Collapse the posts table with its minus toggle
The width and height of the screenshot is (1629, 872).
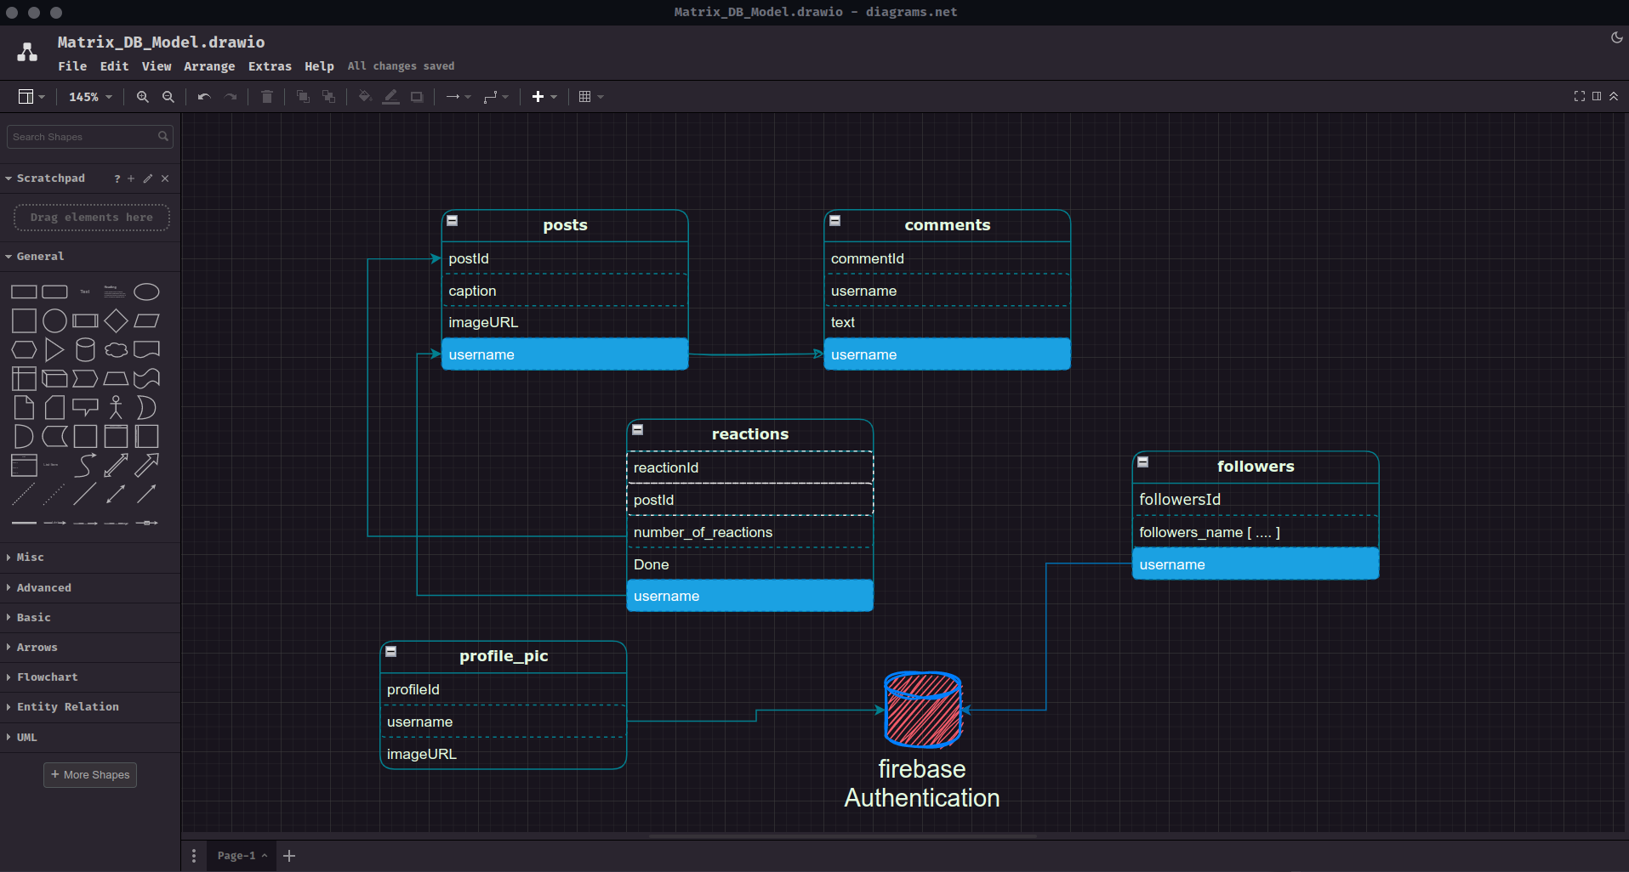click(453, 220)
